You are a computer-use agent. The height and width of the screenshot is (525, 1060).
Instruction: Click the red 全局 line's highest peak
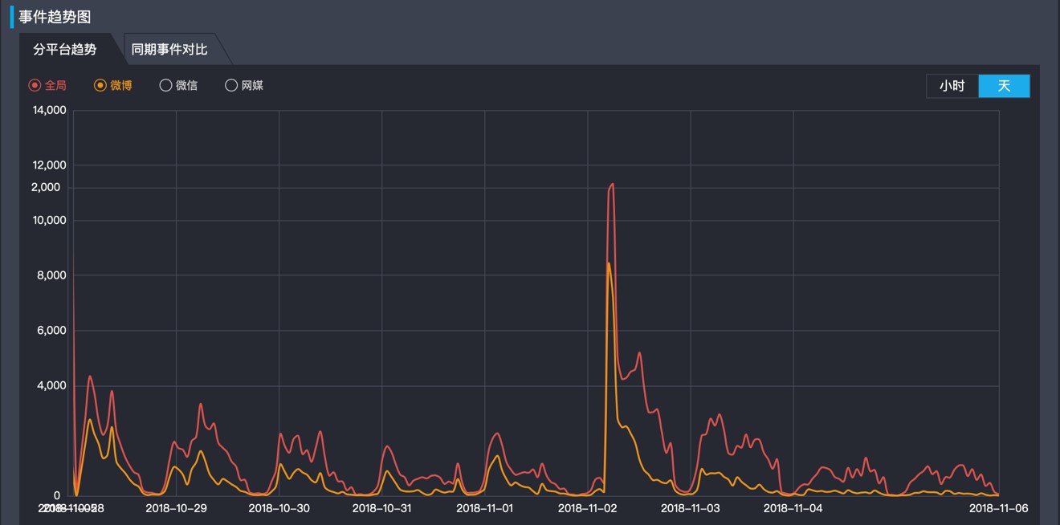click(x=612, y=184)
